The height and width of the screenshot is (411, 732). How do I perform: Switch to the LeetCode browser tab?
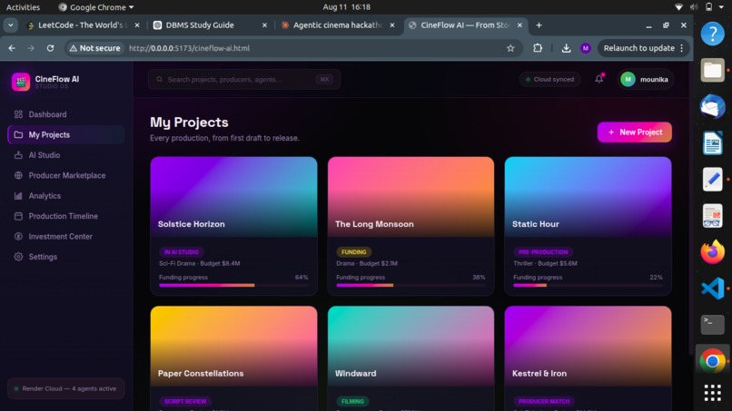pyautogui.click(x=82, y=25)
